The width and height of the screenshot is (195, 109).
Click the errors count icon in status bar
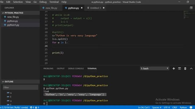tap(31, 107)
